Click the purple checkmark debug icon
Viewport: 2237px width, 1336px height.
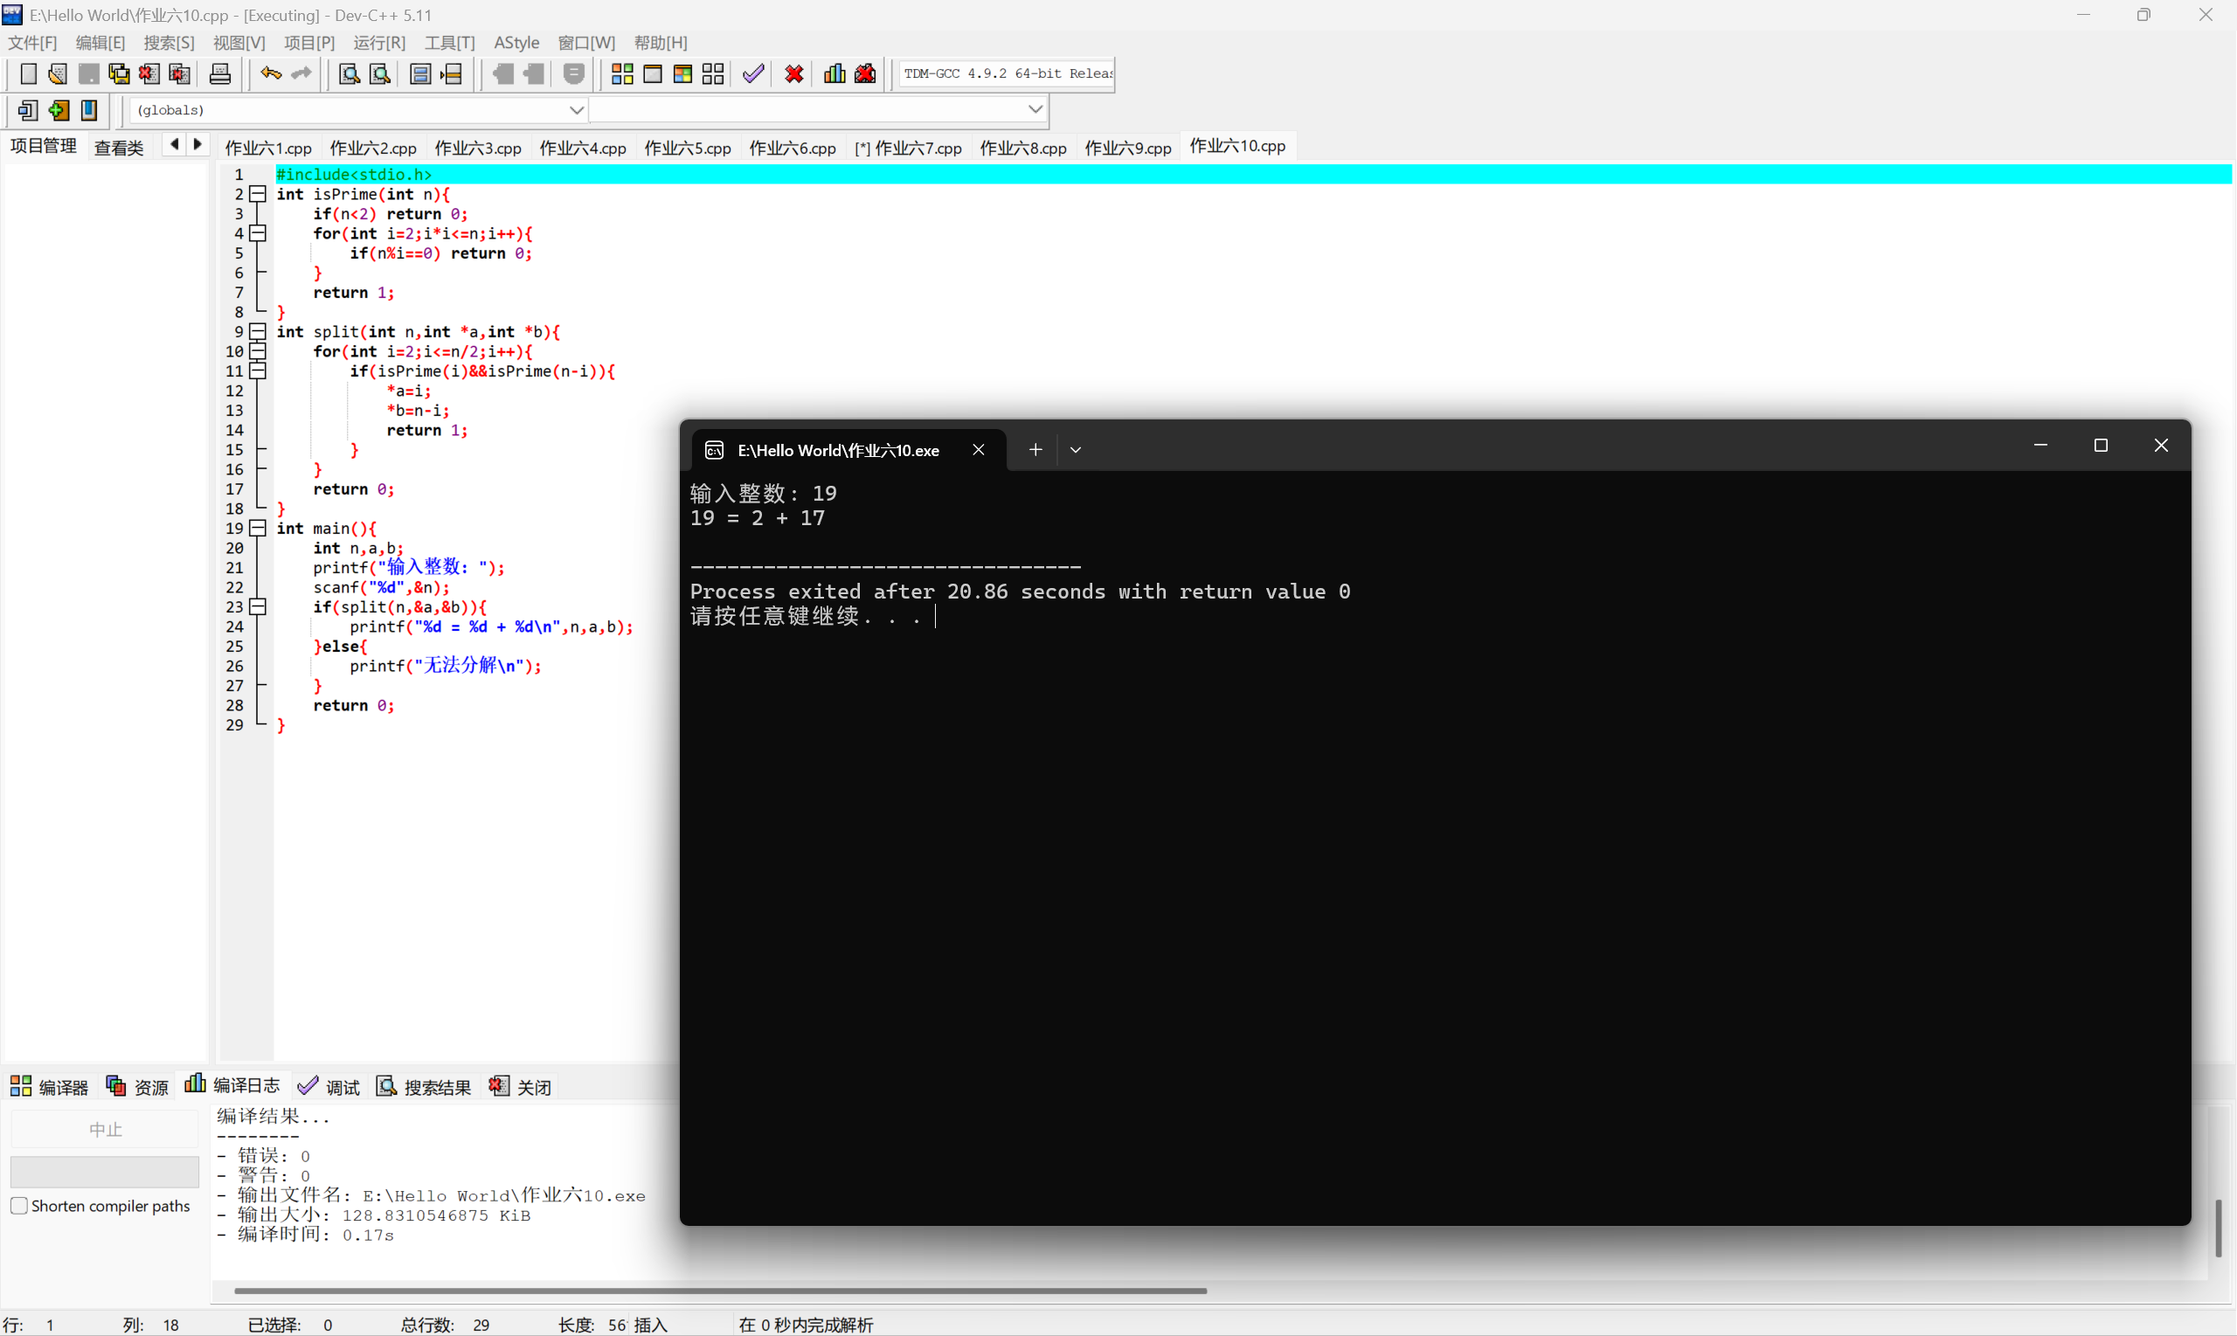[x=753, y=73]
